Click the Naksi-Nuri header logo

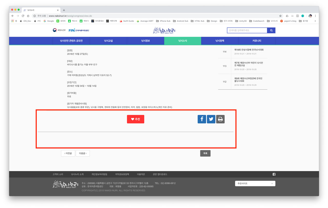tap(164, 30)
